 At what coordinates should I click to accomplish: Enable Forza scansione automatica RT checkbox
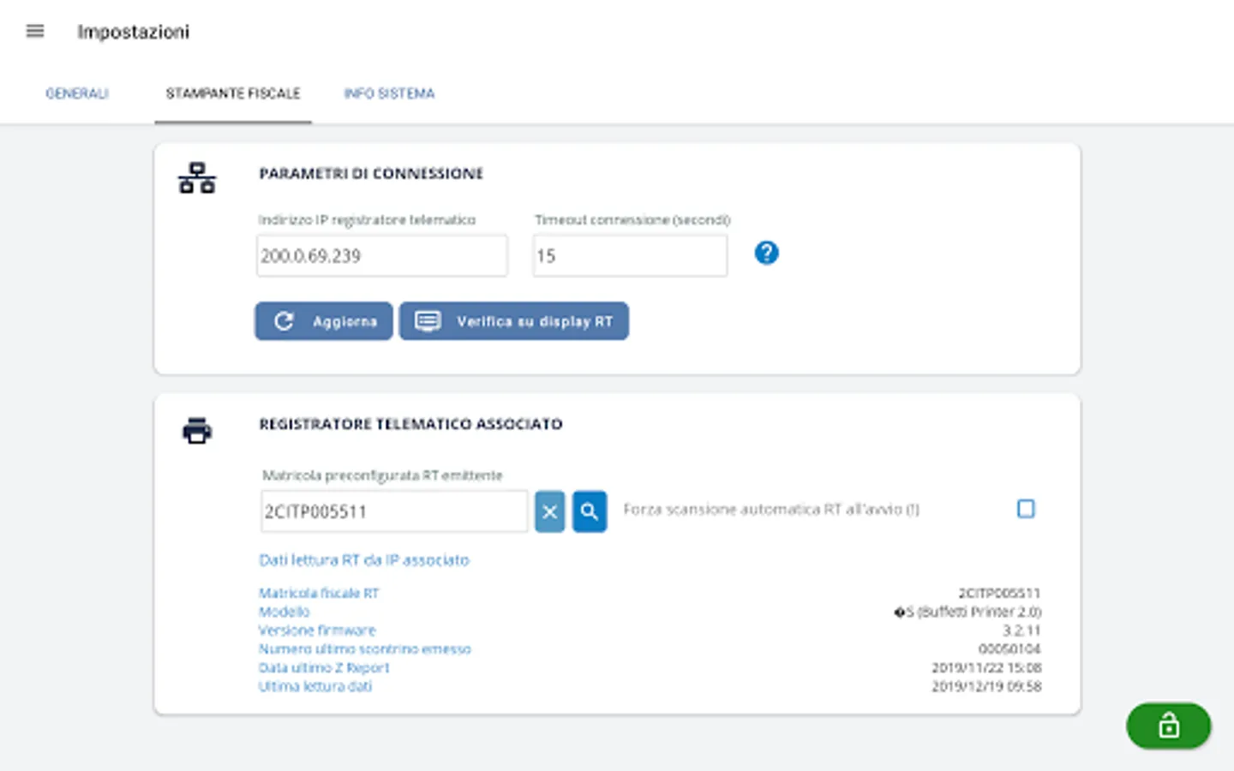pyautogui.click(x=1026, y=509)
